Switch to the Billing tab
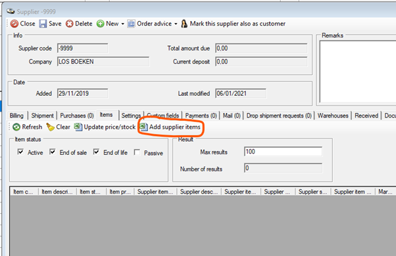Image resolution: width=396 pixels, height=256 pixels. (x=16, y=116)
